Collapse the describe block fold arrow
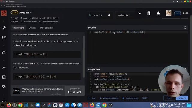Screen dimensions: 192x108 click(x=92, y=84)
